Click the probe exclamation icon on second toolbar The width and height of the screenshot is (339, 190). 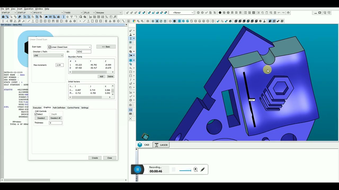click(x=63, y=17)
